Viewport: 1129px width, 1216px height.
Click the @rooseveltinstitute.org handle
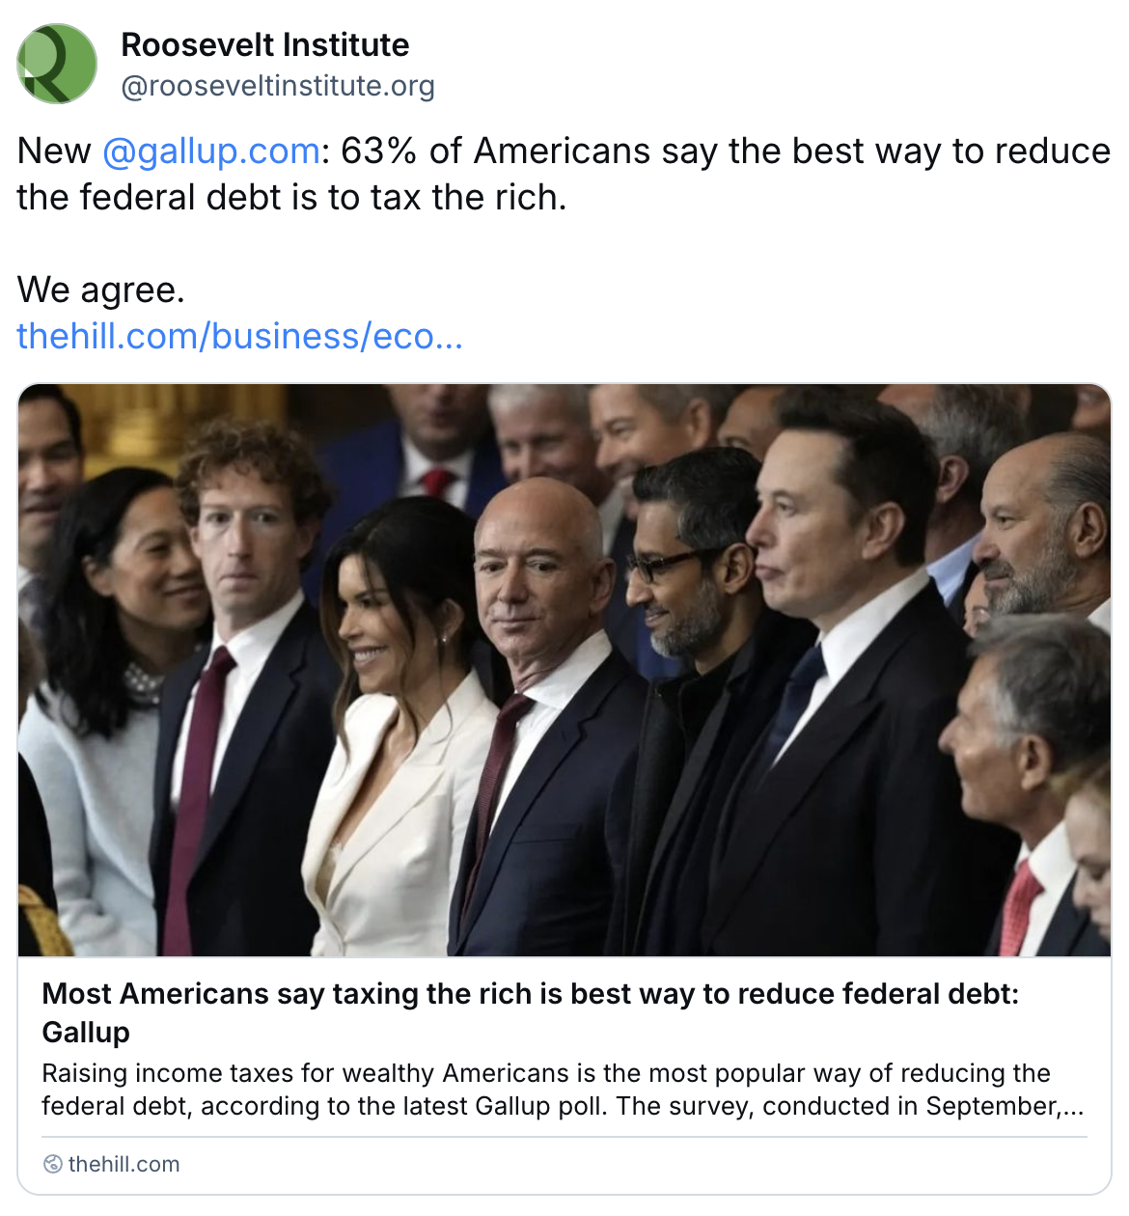(x=277, y=86)
